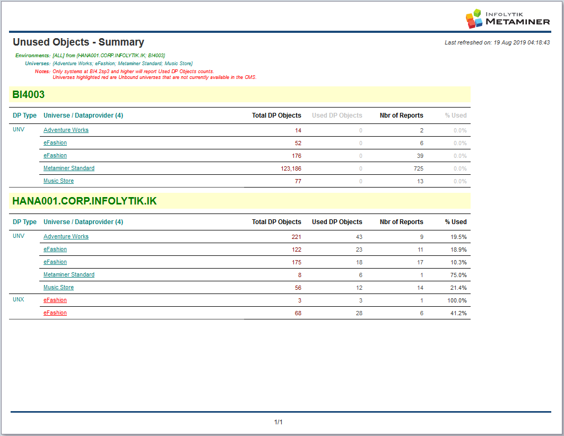Click DP Type header in HANA001 table
564x436 pixels.
pos(24,222)
